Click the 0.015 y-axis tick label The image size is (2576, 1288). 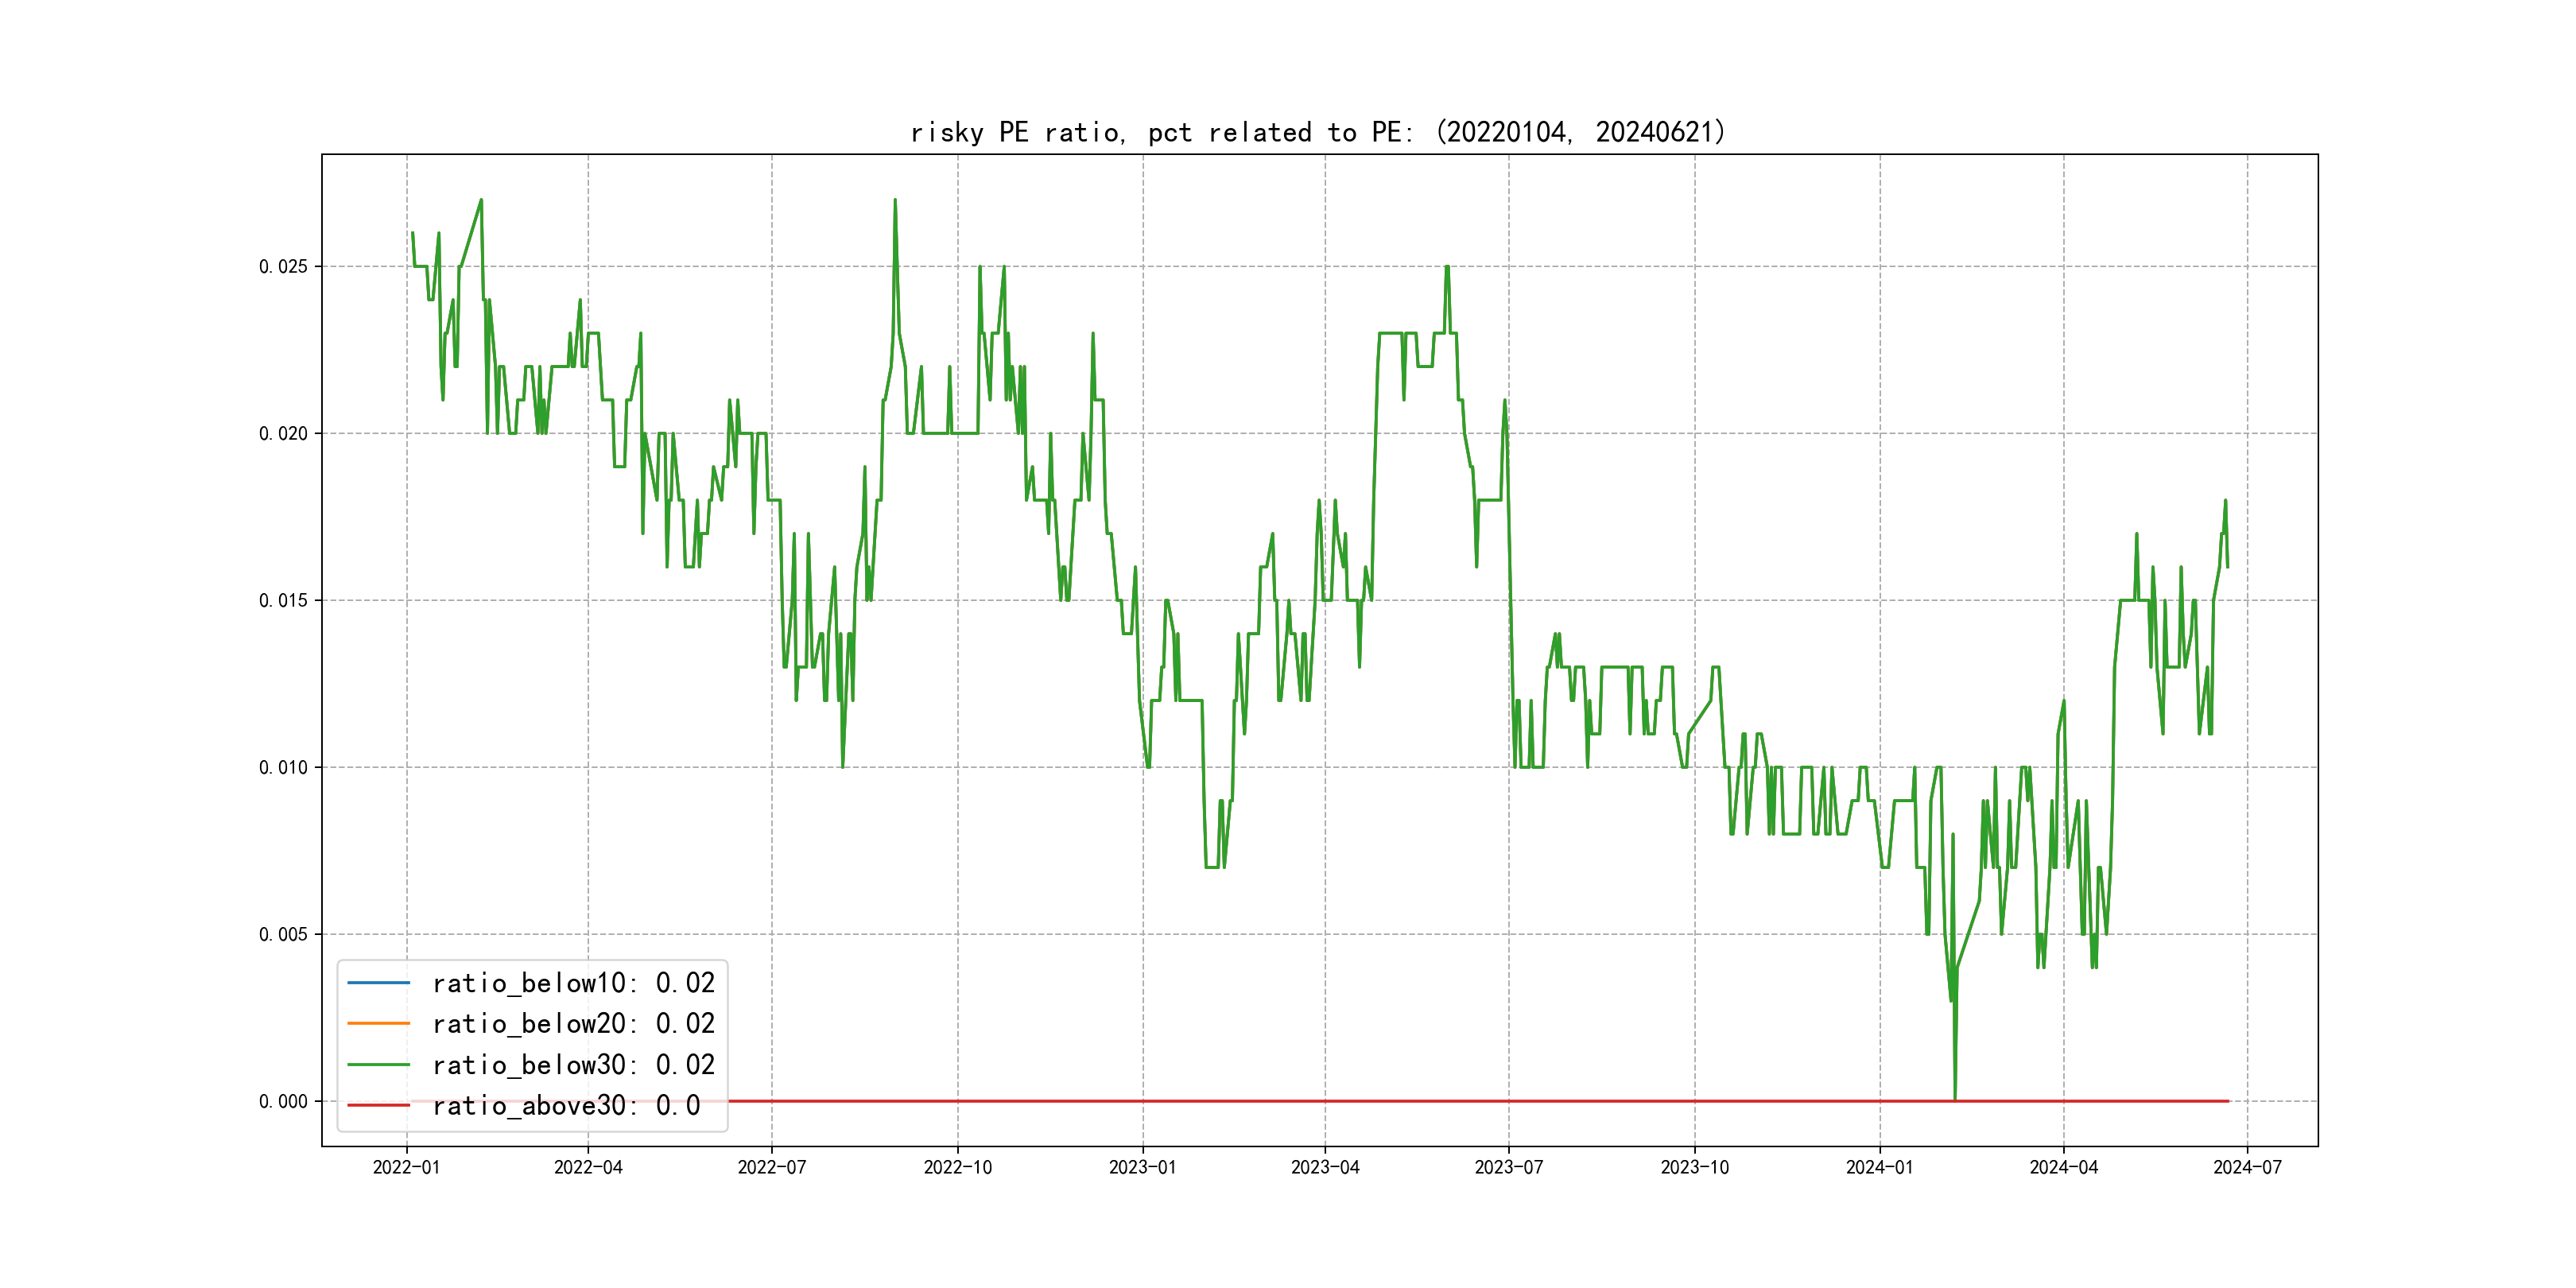pos(283,600)
